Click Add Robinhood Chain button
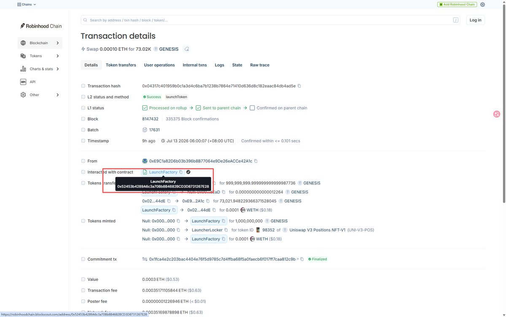The width and height of the screenshot is (506, 317). [457, 5]
